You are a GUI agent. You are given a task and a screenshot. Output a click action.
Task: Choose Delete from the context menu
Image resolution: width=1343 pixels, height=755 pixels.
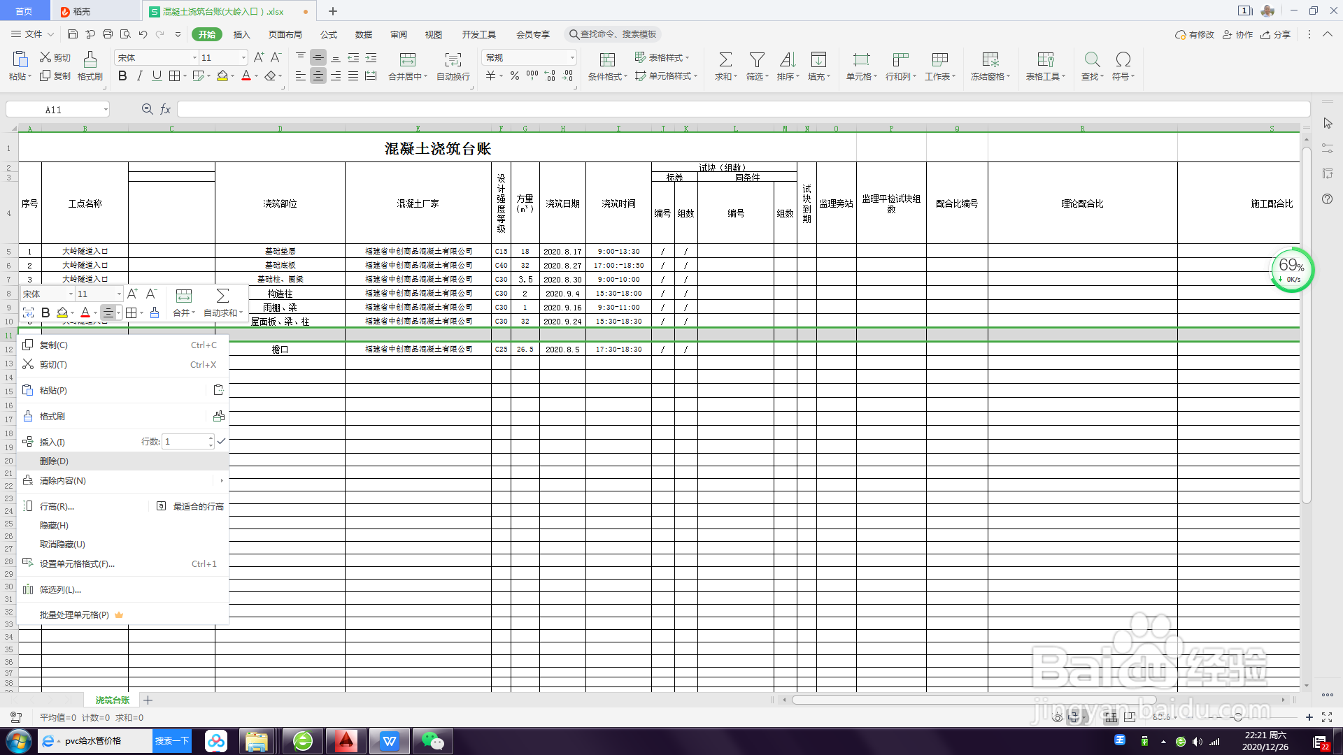coord(54,461)
